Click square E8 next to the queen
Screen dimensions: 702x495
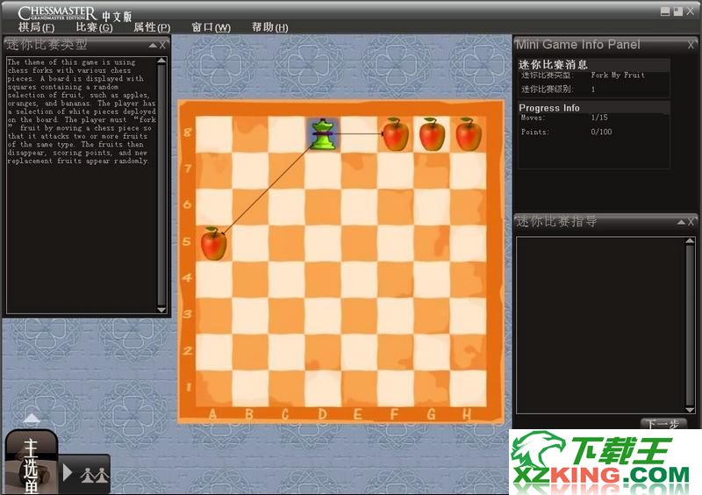(359, 134)
